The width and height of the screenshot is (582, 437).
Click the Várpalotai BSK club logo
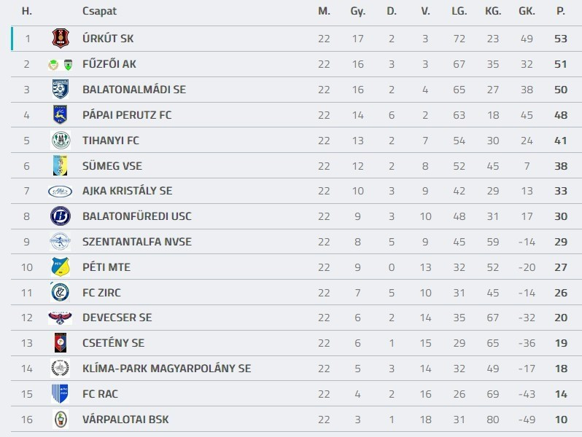pyautogui.click(x=60, y=420)
